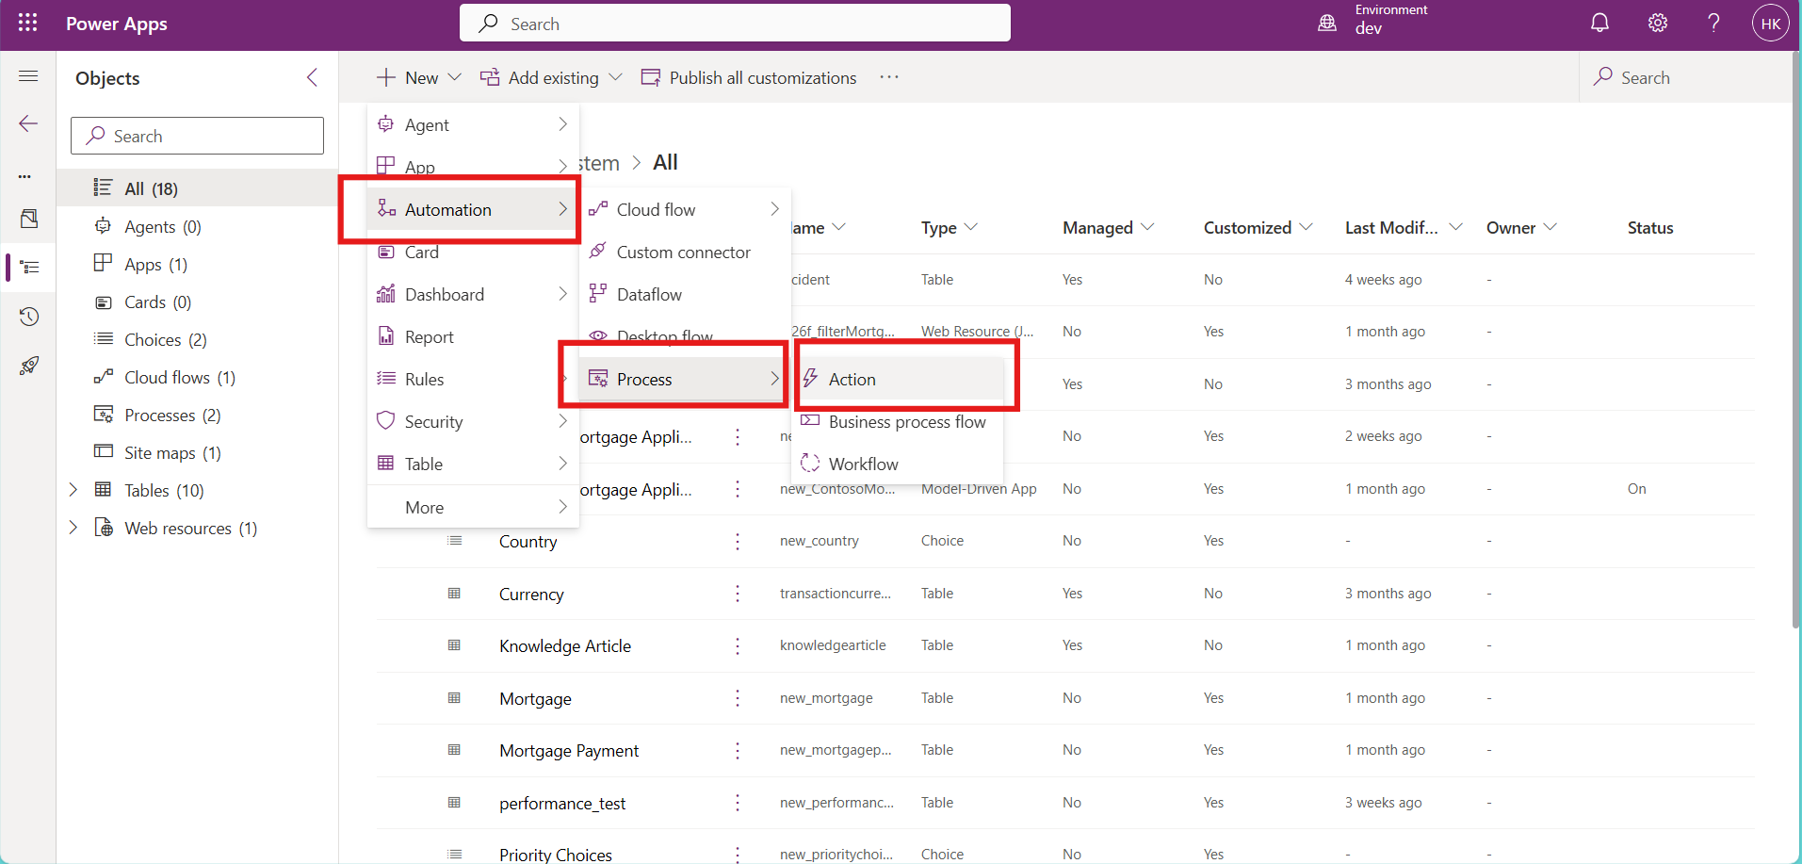Open Cloud flows in Objects list

(167, 378)
